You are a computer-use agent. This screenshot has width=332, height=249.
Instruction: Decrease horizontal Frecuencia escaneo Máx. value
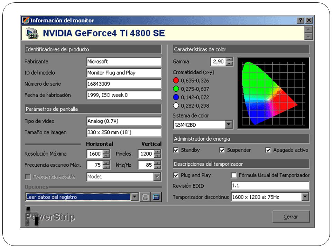[106, 167]
